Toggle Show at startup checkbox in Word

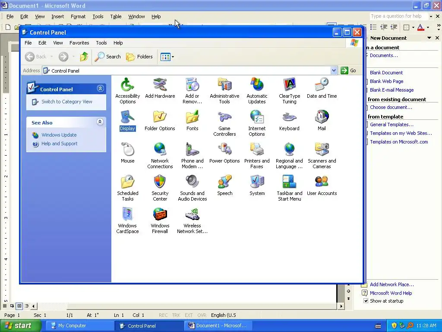366,301
